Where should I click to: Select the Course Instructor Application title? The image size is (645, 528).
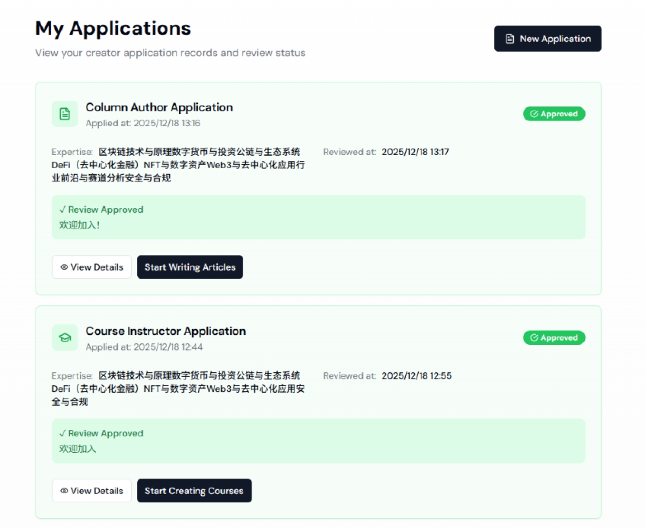(x=166, y=331)
